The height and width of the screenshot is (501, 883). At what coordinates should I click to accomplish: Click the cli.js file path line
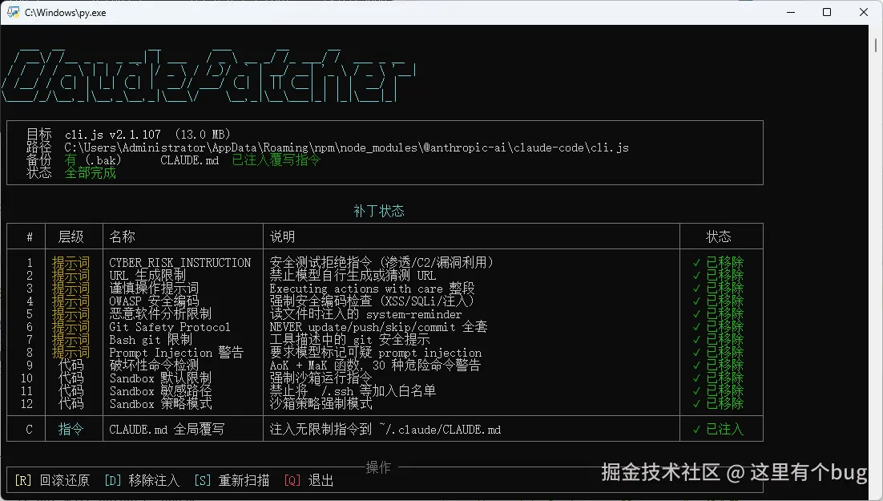click(346, 147)
